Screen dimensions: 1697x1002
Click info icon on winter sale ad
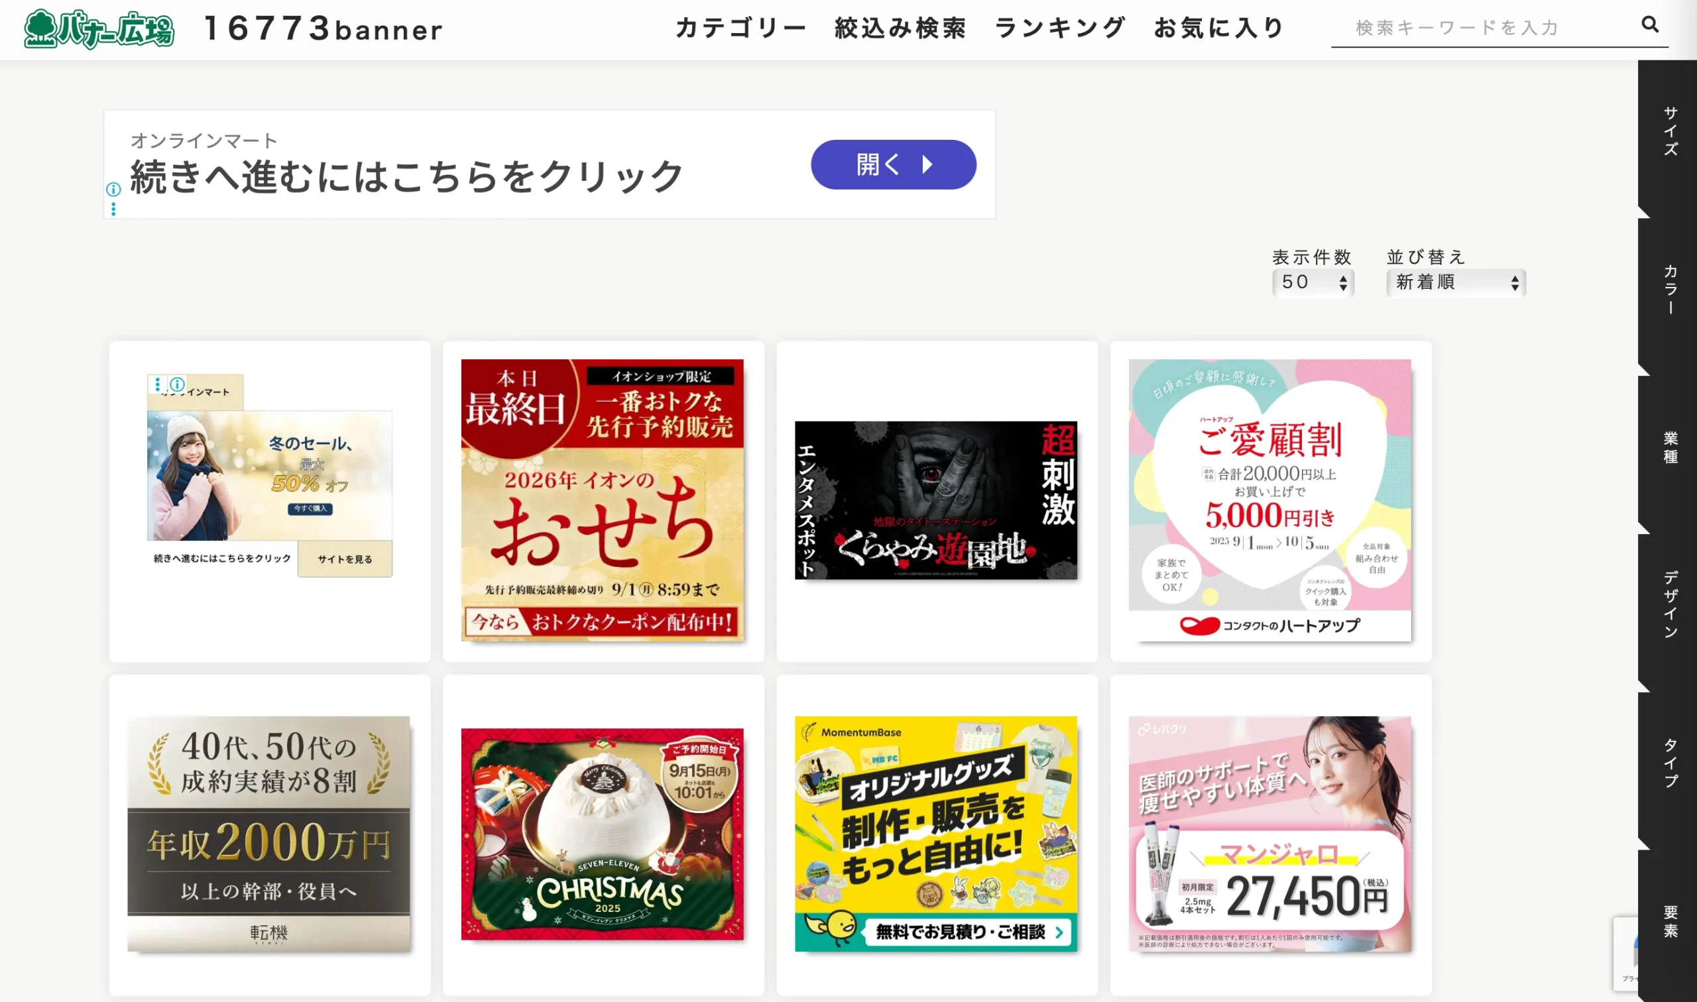pos(178,384)
